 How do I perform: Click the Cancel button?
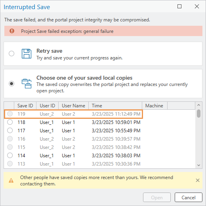pyautogui.click(x=189, y=197)
